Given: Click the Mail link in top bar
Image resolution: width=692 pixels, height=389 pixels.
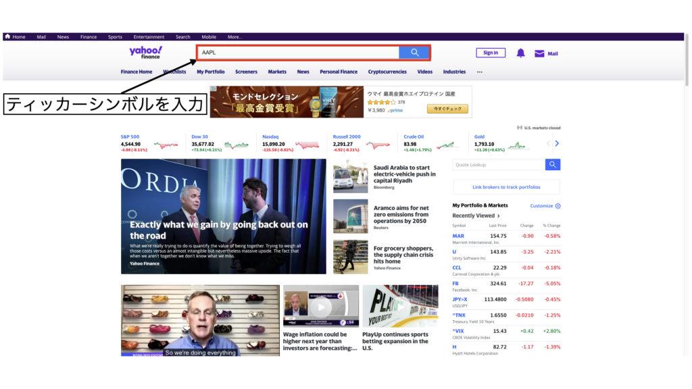Looking at the screenshot, I should point(41,37).
